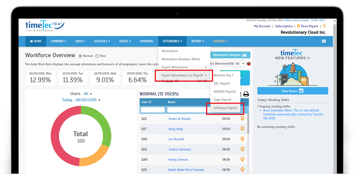The width and height of the screenshot is (354, 174).
Task: Click the red help question mark icon
Action: (249, 64)
